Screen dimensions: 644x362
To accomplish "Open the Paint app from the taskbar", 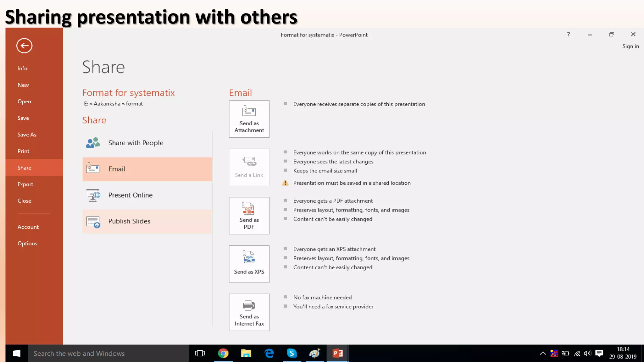I will coord(314,354).
